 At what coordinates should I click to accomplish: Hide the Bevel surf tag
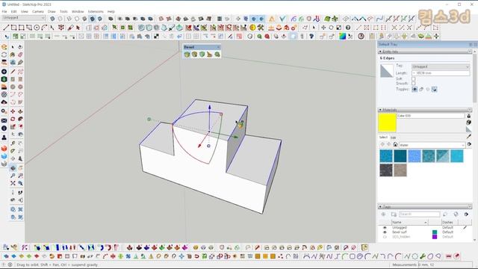[385, 232]
